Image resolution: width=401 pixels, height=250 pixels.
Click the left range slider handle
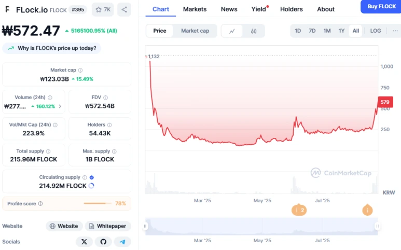[x=146, y=226]
